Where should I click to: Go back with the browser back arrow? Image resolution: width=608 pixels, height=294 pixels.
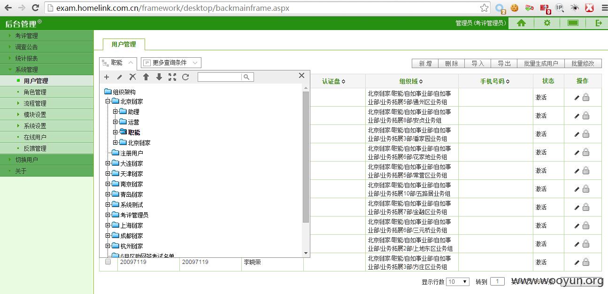tap(8, 8)
